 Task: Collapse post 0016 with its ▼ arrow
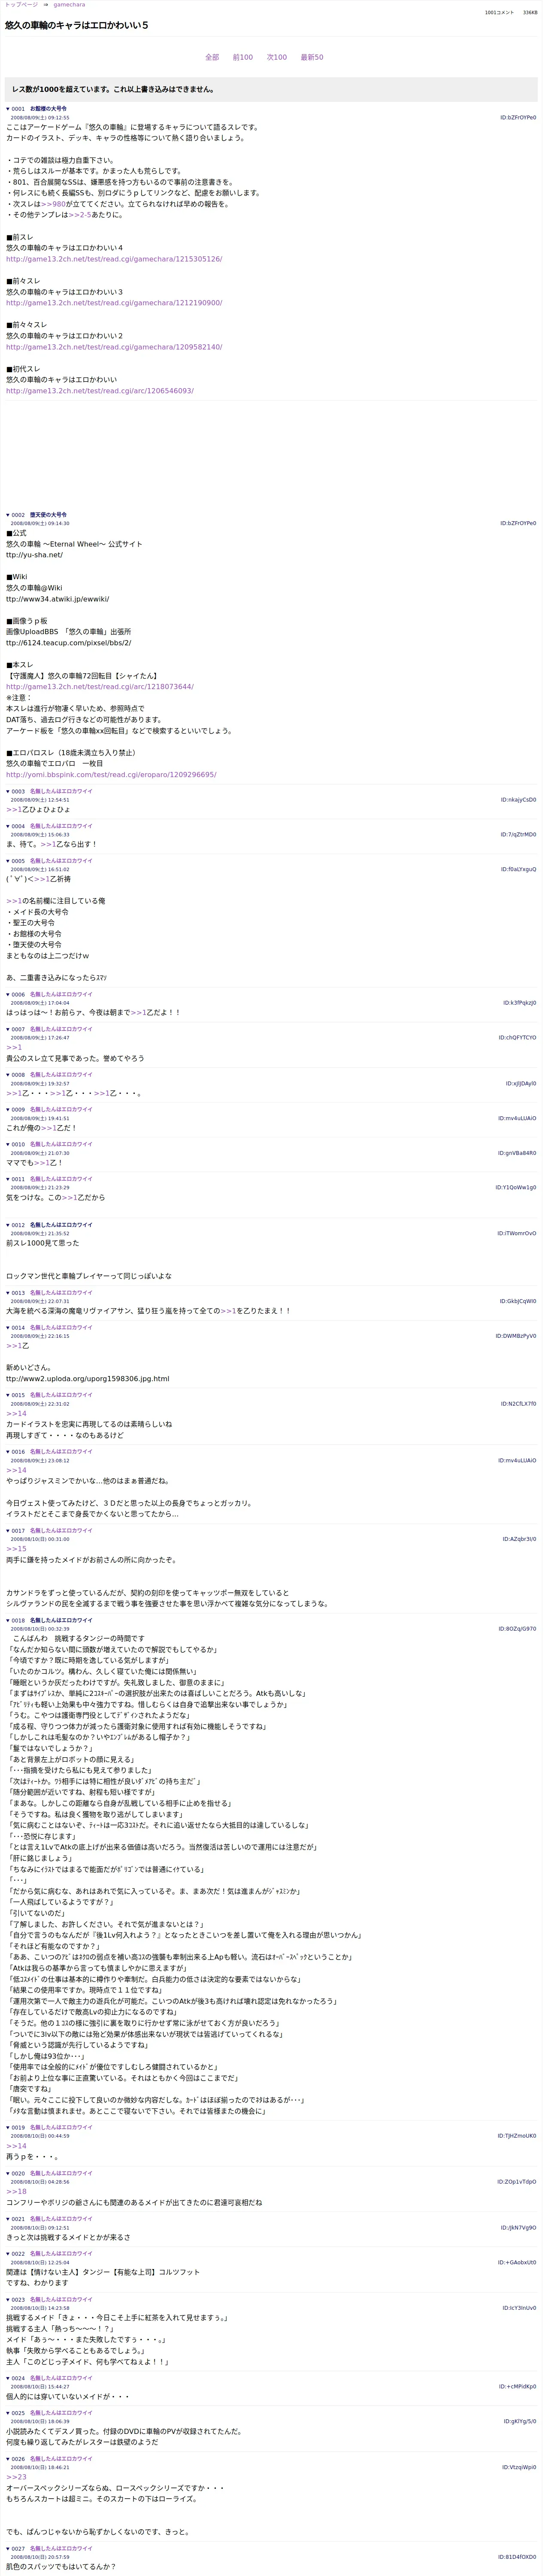point(8,1452)
